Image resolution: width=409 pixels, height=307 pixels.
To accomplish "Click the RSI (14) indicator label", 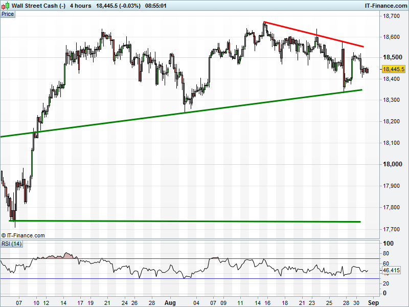I will click(11, 244).
